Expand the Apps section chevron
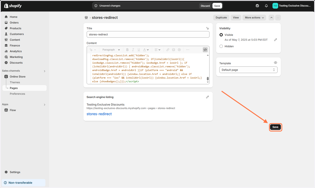Image resolution: width=315 pixels, height=188 pixels. coord(44,105)
